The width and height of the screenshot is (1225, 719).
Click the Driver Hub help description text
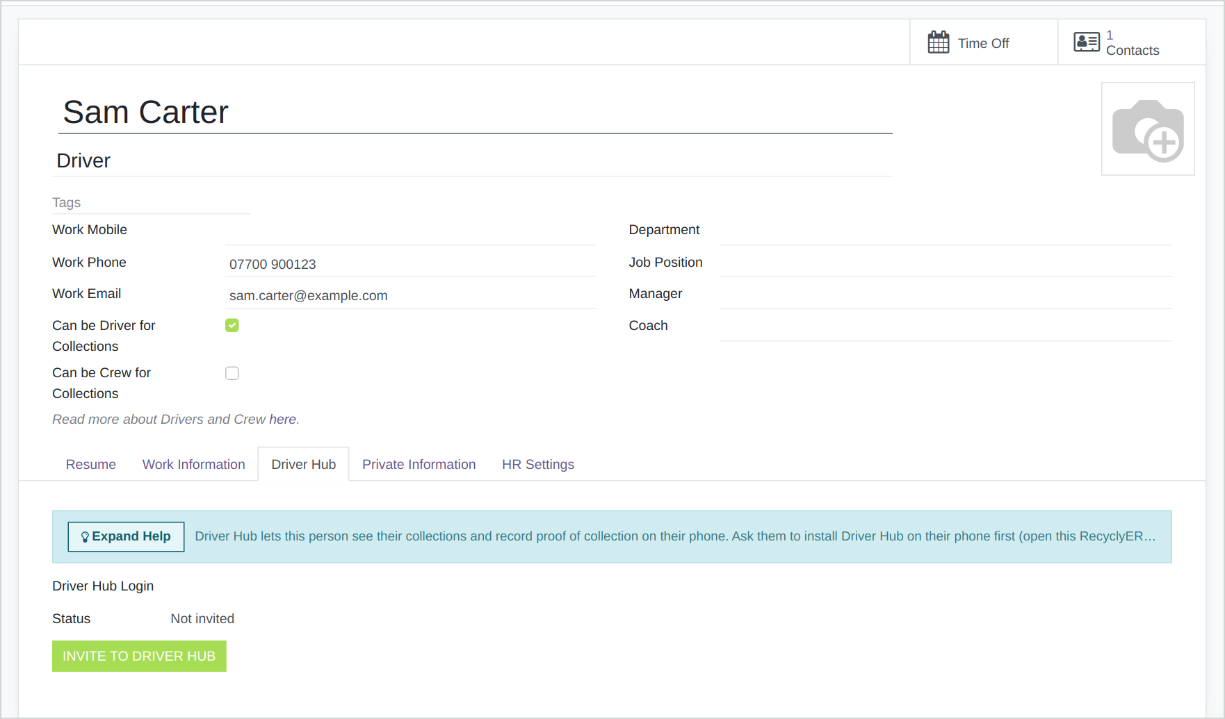click(x=675, y=536)
